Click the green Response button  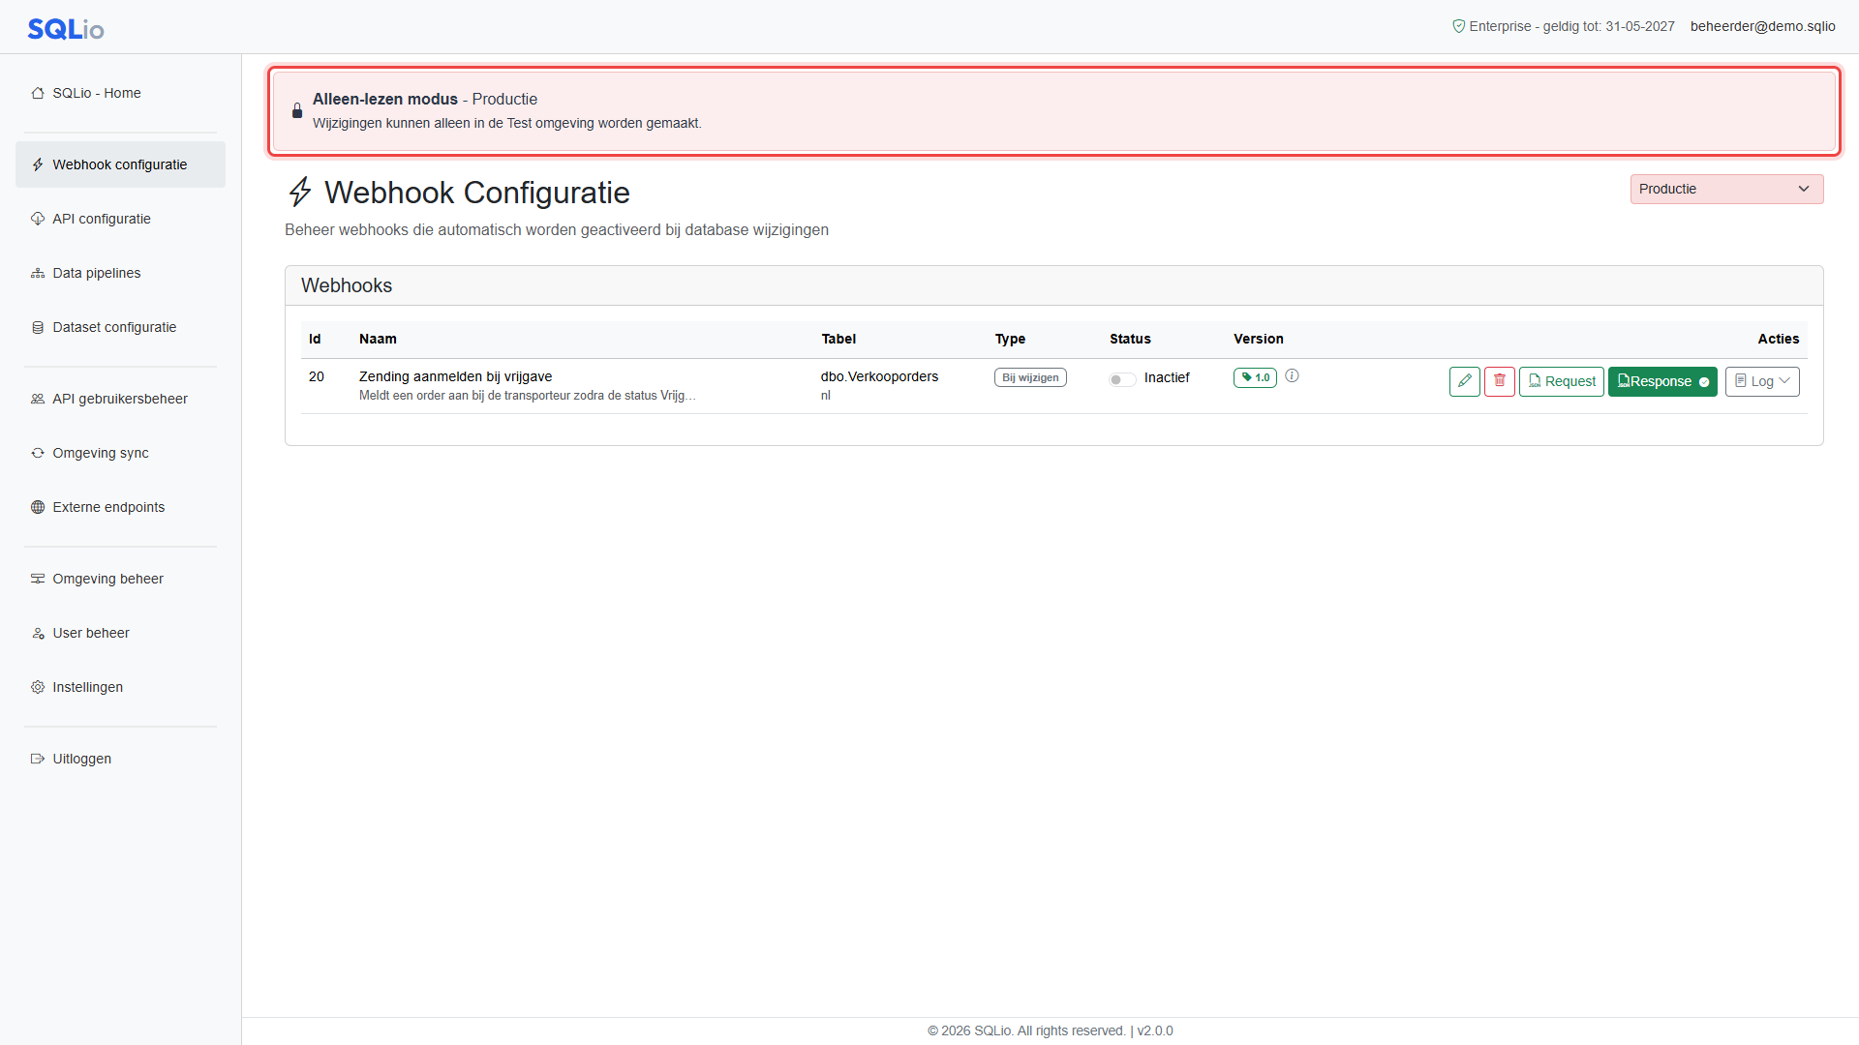[1662, 381]
